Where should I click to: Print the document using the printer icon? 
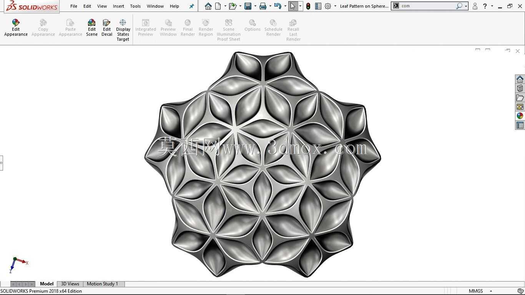[263, 6]
